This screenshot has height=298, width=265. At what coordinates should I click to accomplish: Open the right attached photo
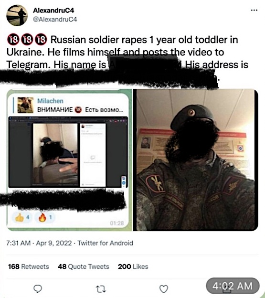(196, 160)
